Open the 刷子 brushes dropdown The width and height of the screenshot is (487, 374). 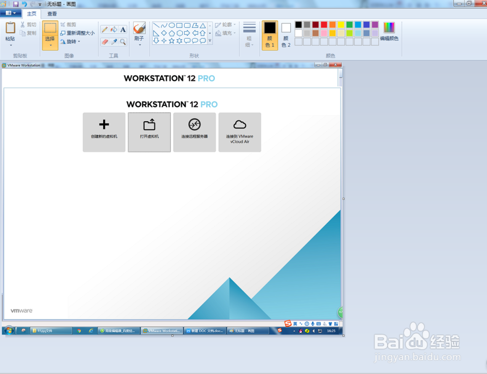click(139, 45)
